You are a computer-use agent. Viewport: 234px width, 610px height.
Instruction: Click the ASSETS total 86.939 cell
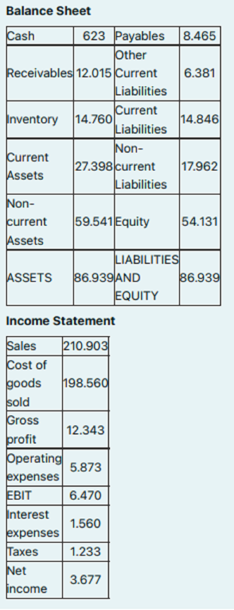(94, 278)
